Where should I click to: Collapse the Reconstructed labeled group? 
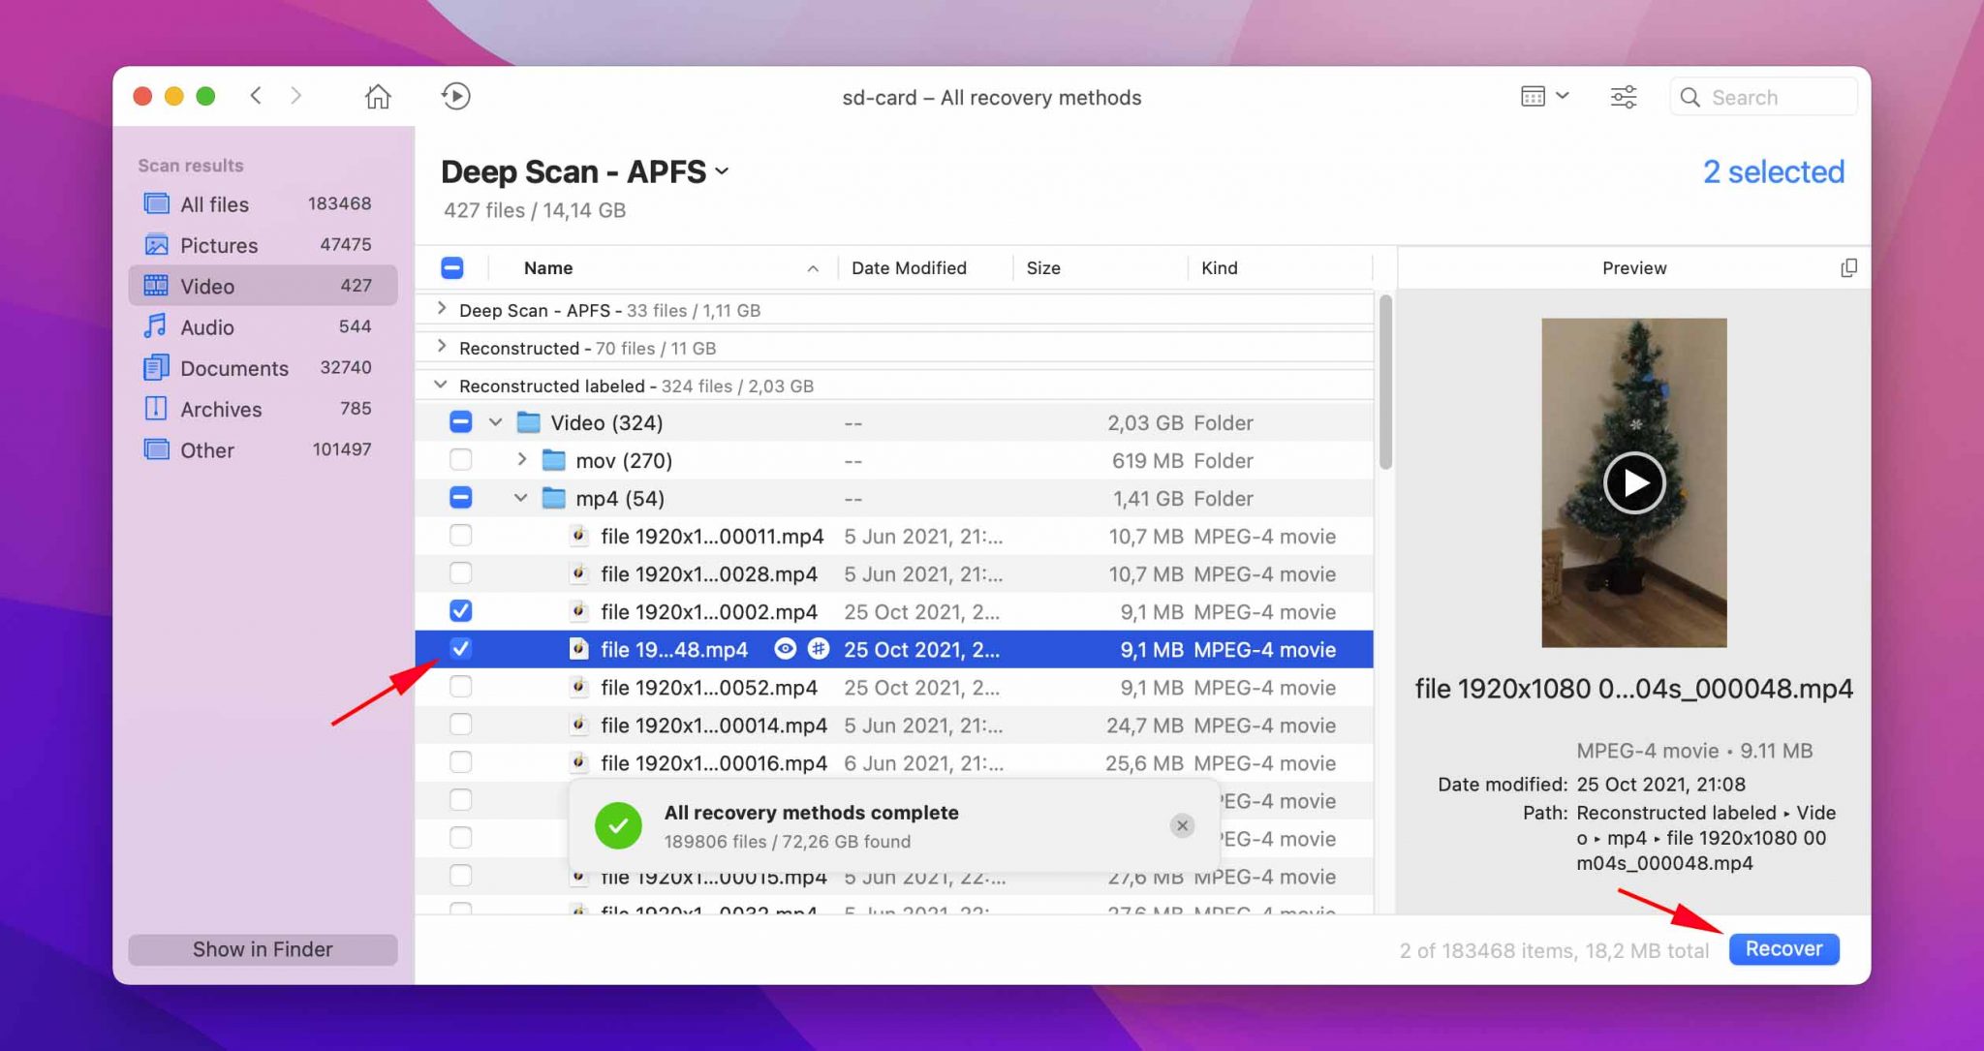(441, 385)
